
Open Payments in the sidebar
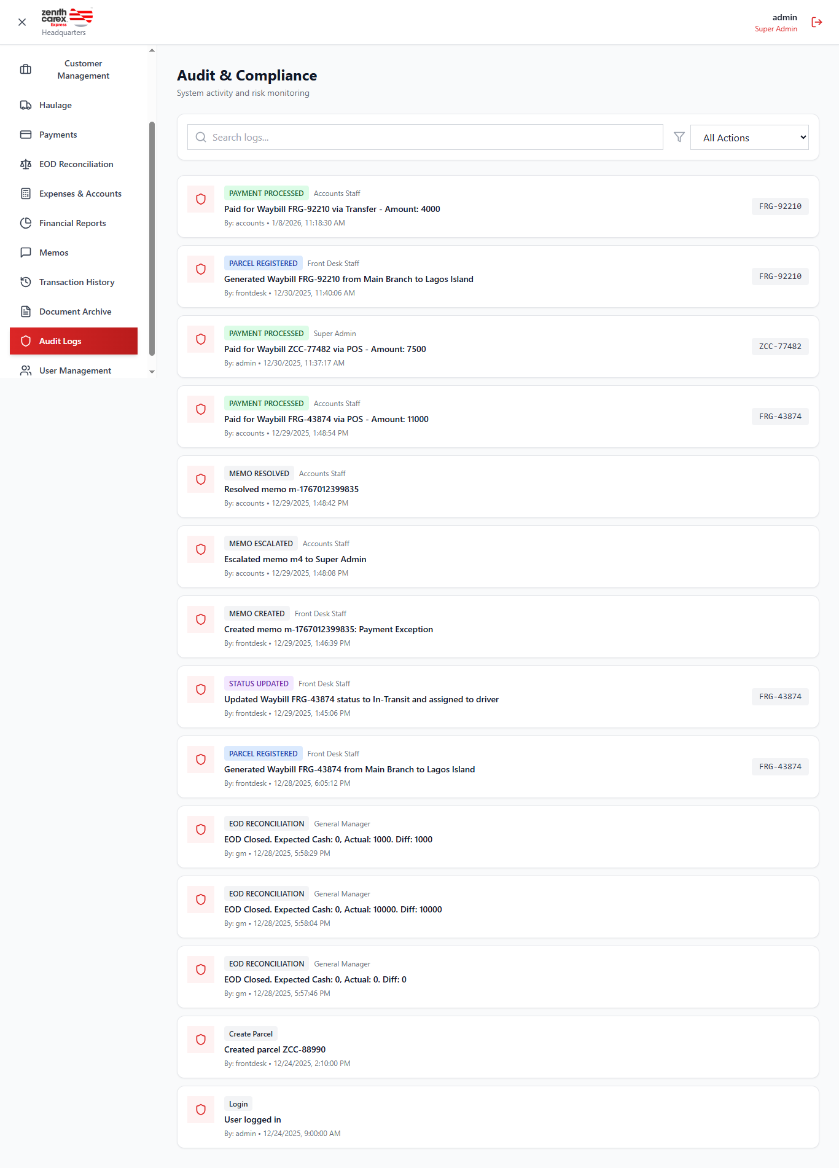(x=58, y=135)
